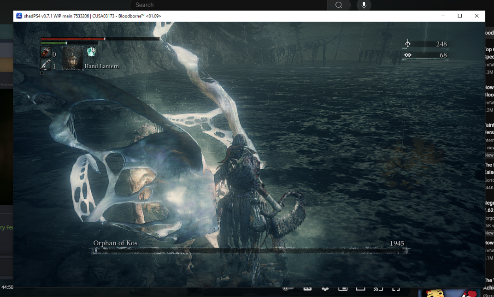Viewport: 494px width, 297px height.
Task: Click the Insight eye icon beside 68
Action: pyautogui.click(x=408, y=55)
